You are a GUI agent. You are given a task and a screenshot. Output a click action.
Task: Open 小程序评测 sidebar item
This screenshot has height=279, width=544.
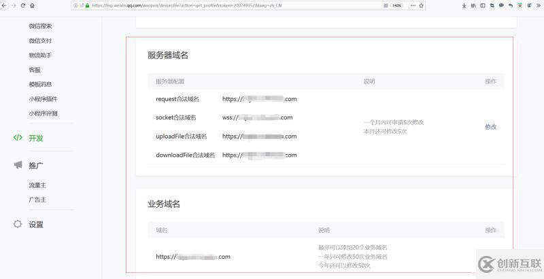tap(43, 113)
